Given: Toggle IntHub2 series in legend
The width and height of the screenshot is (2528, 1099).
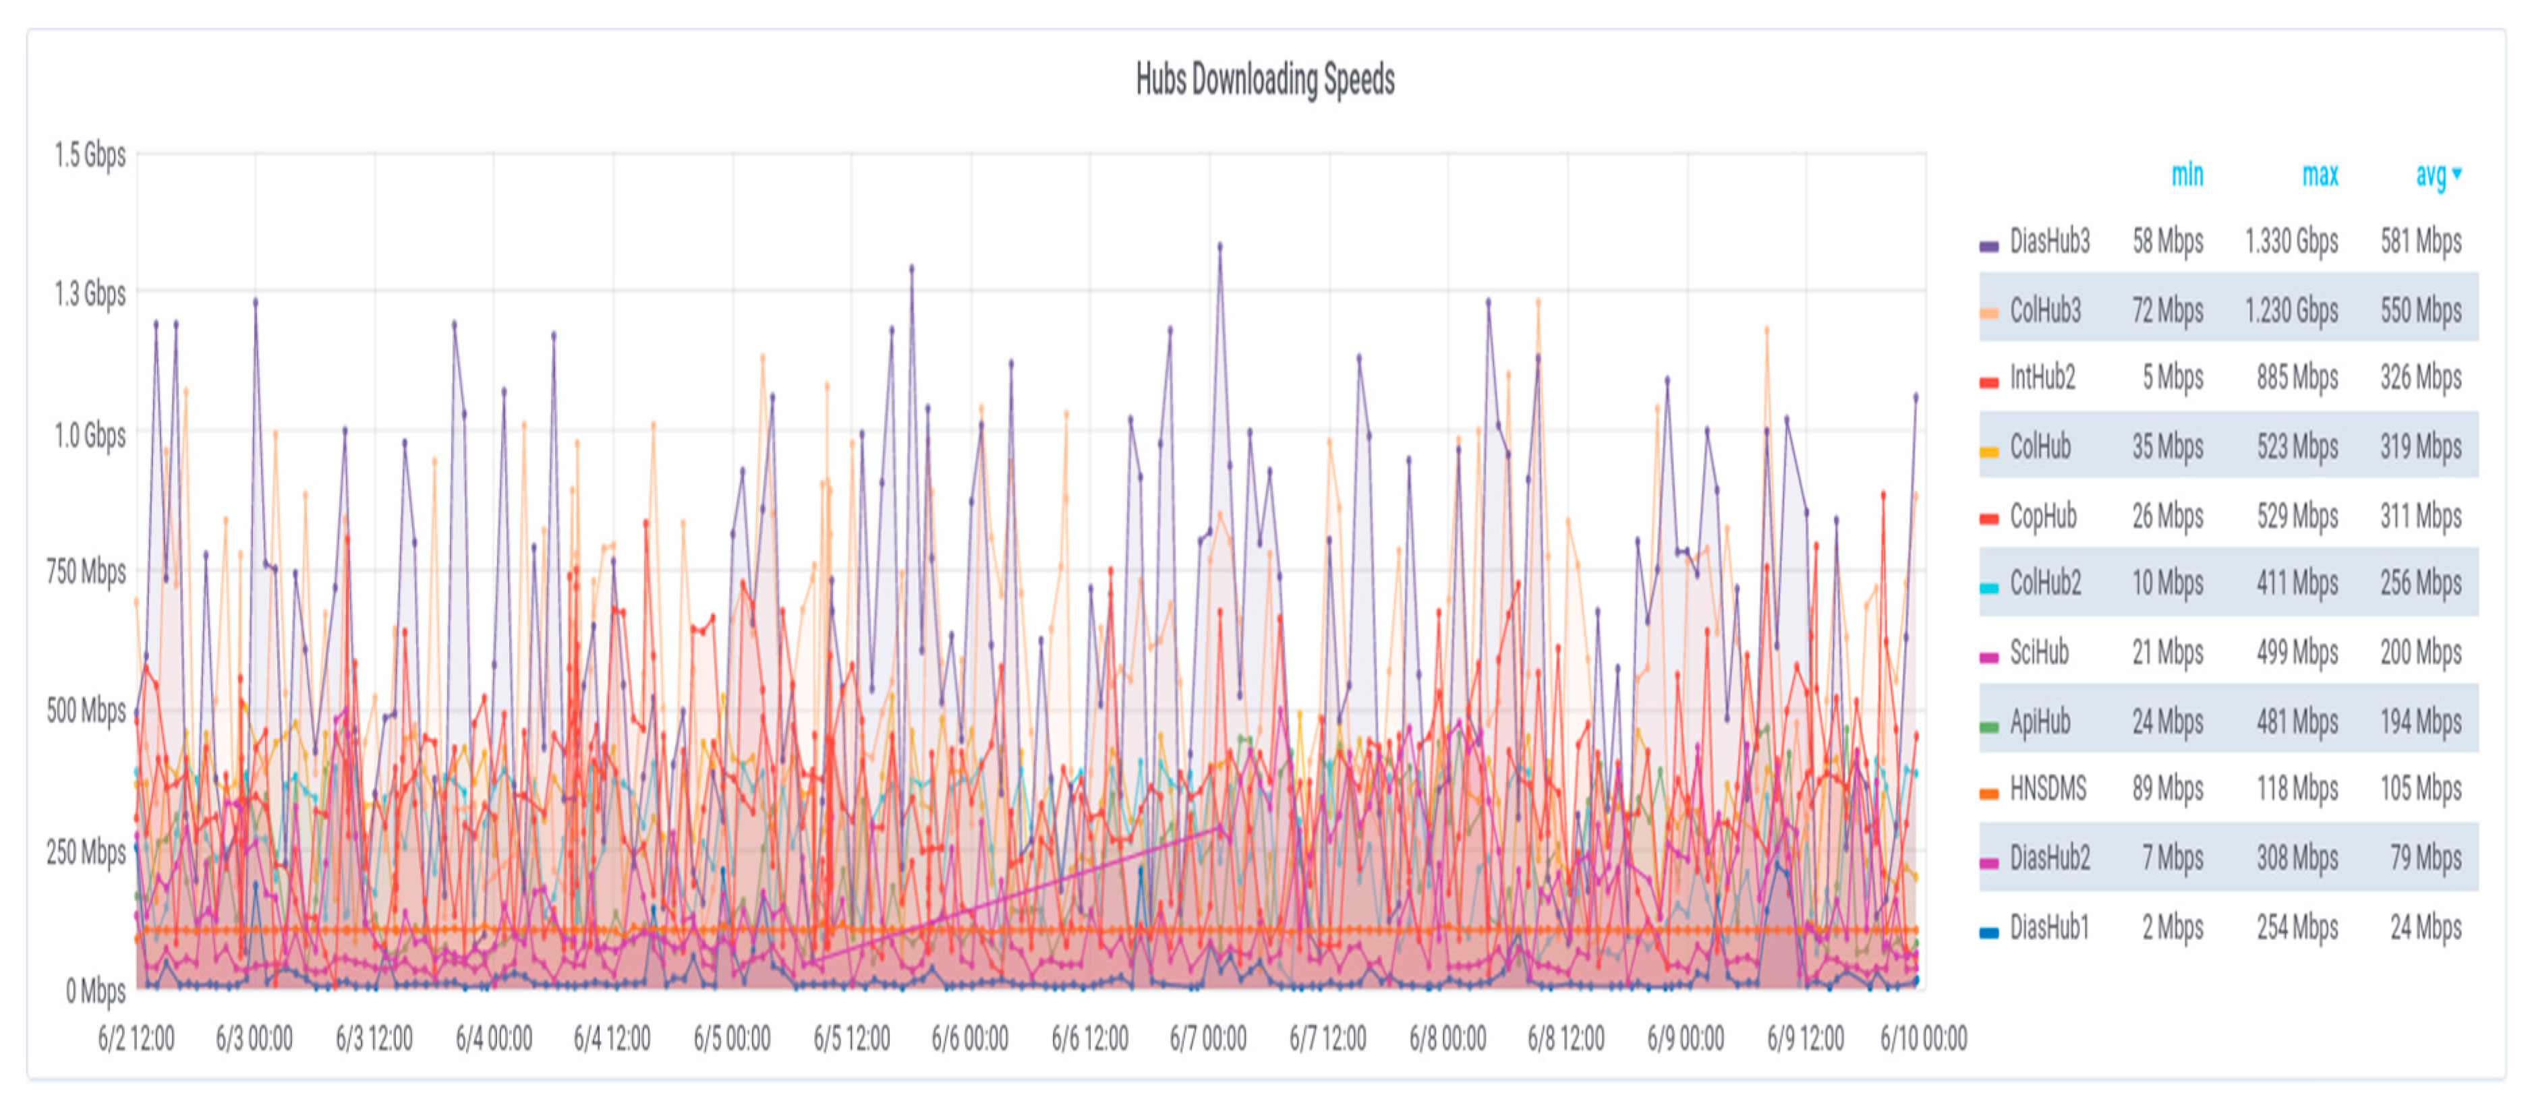Looking at the screenshot, I should (2042, 378).
